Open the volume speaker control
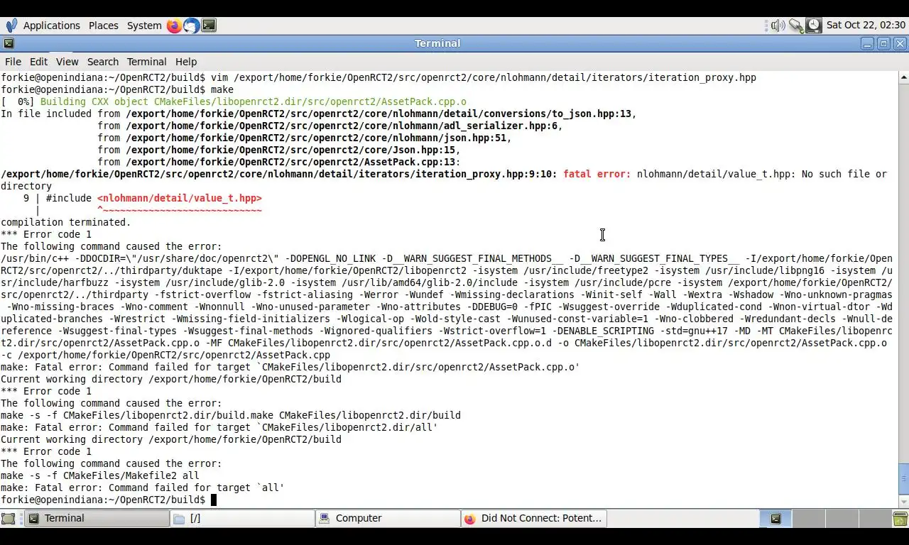This screenshot has height=545, width=909. coord(778,26)
